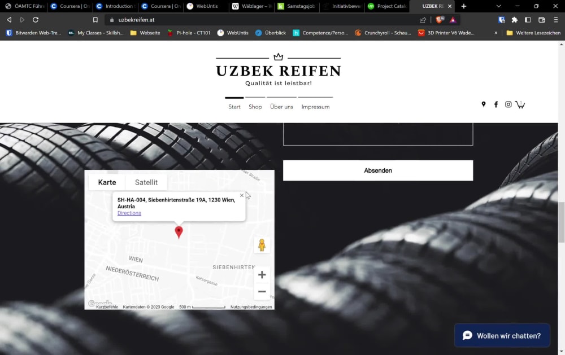The width and height of the screenshot is (565, 355).
Task: Click the address bar showing uzbekreifen.at
Action: pos(263,20)
